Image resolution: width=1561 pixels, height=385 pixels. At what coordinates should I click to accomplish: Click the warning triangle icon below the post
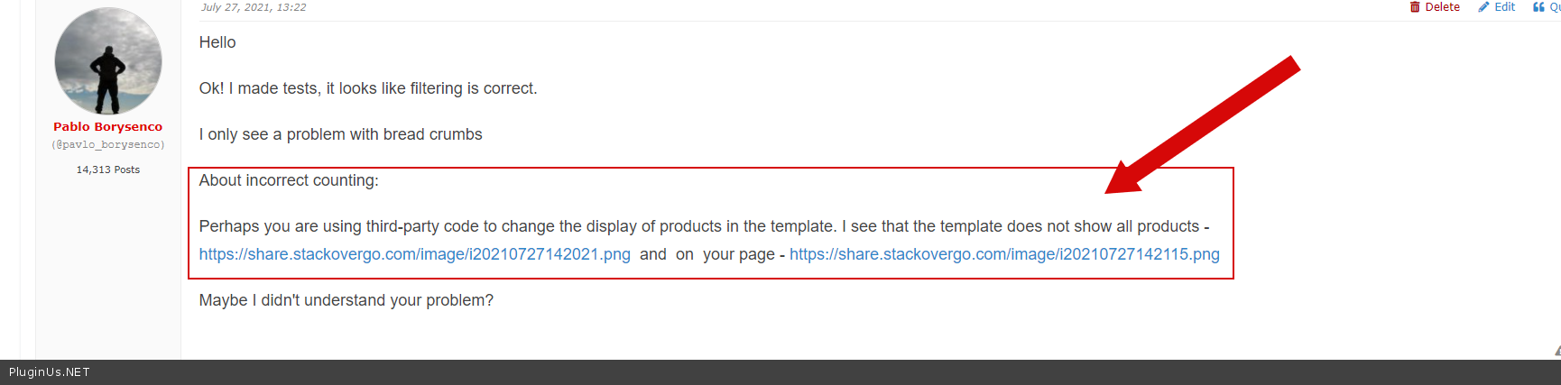point(1556,351)
